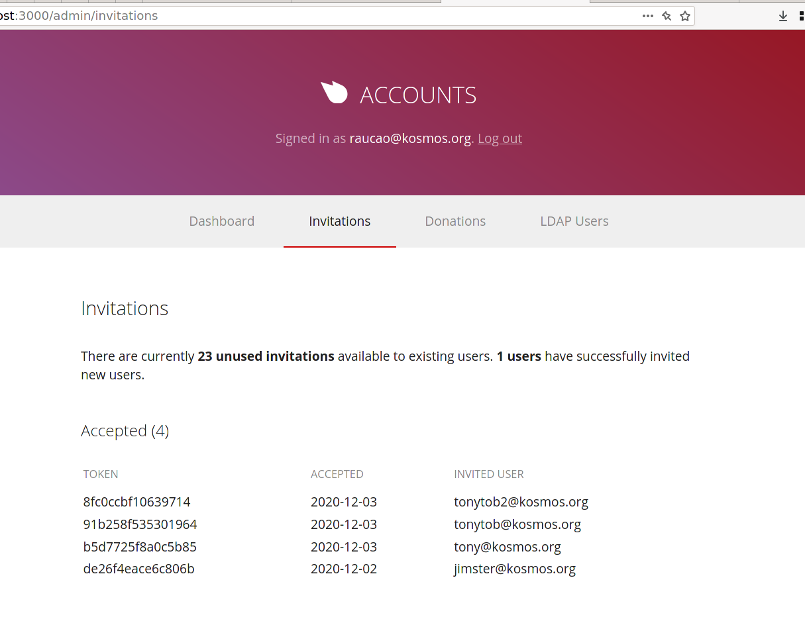Screen dimensions: 805x623
Task: Go to the LDAP Users tab
Action: click(574, 221)
